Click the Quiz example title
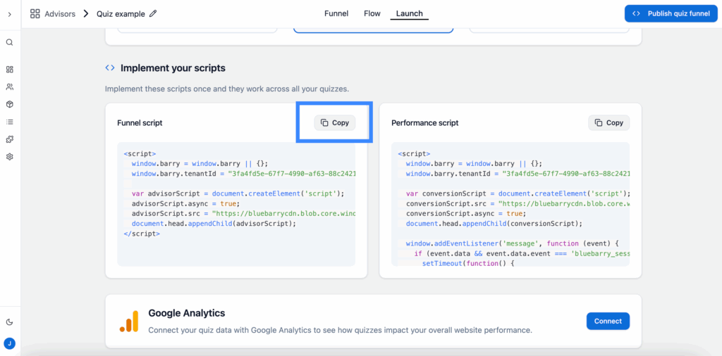 click(x=121, y=14)
